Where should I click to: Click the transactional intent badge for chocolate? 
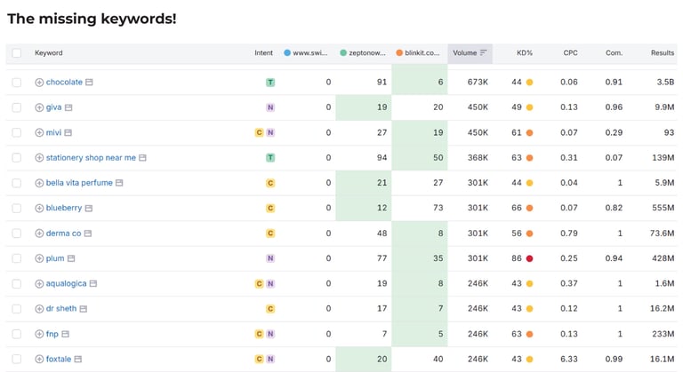coord(270,83)
